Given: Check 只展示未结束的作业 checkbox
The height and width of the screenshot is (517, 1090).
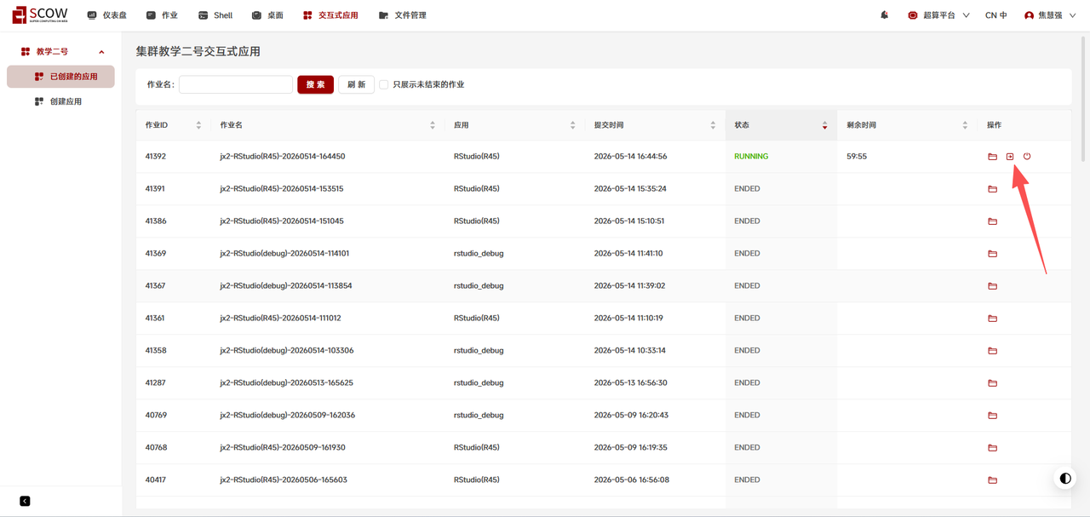Looking at the screenshot, I should pyautogui.click(x=384, y=84).
